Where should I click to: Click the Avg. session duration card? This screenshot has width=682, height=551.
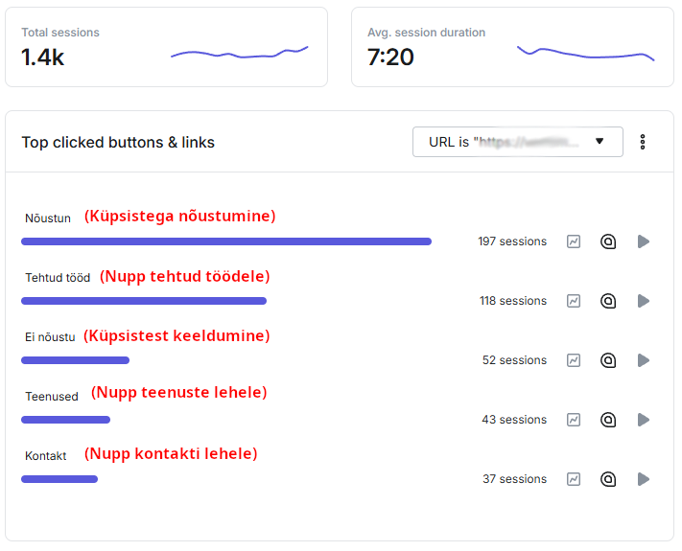(512, 47)
